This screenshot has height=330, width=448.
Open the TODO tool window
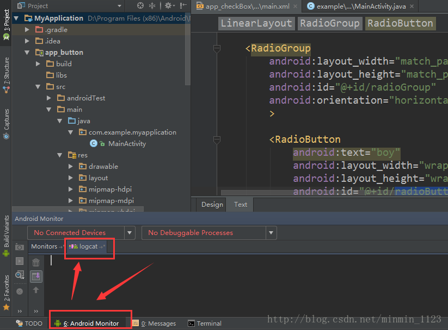click(x=29, y=323)
